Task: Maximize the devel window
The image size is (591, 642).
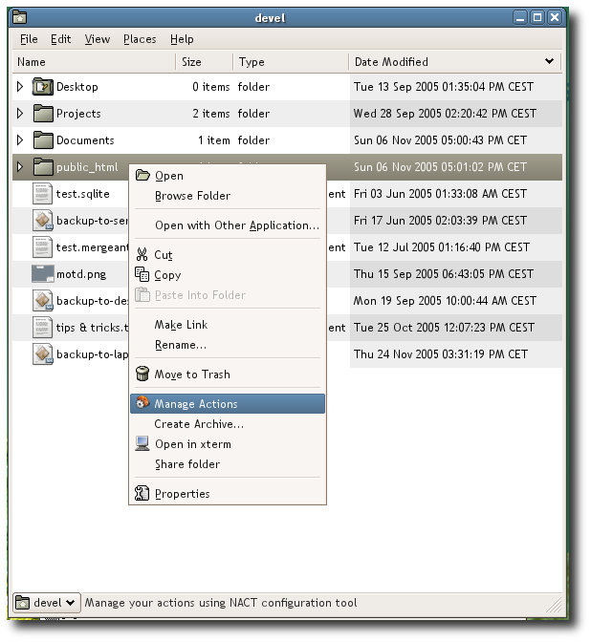Action: pos(536,17)
